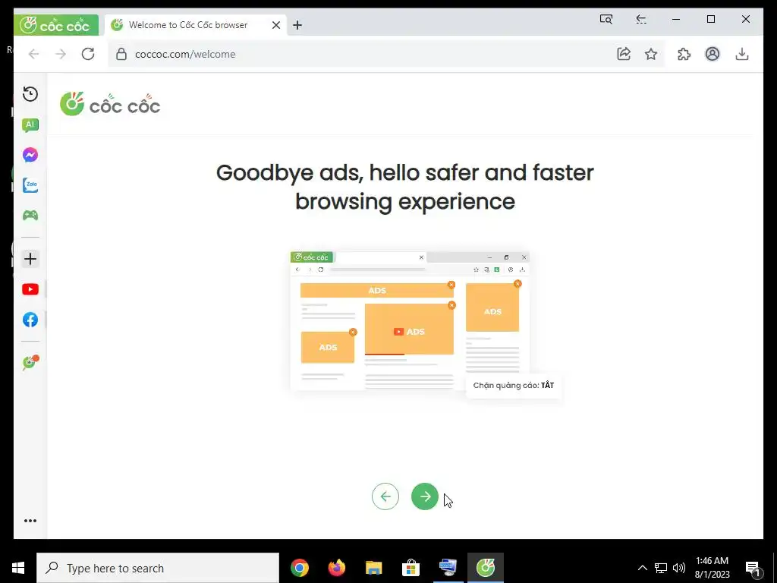Bookmark this page with the star

pyautogui.click(x=651, y=54)
